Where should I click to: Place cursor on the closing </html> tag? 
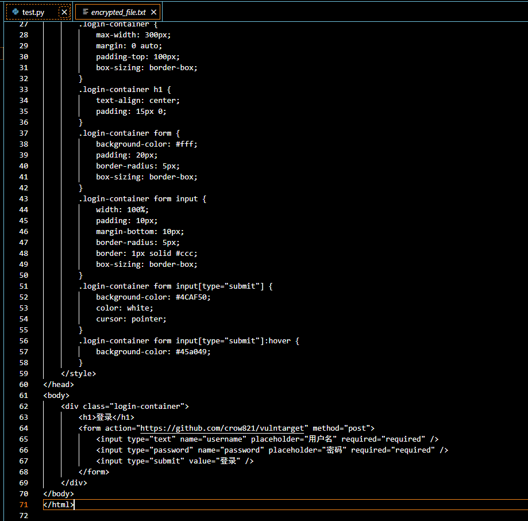point(58,504)
